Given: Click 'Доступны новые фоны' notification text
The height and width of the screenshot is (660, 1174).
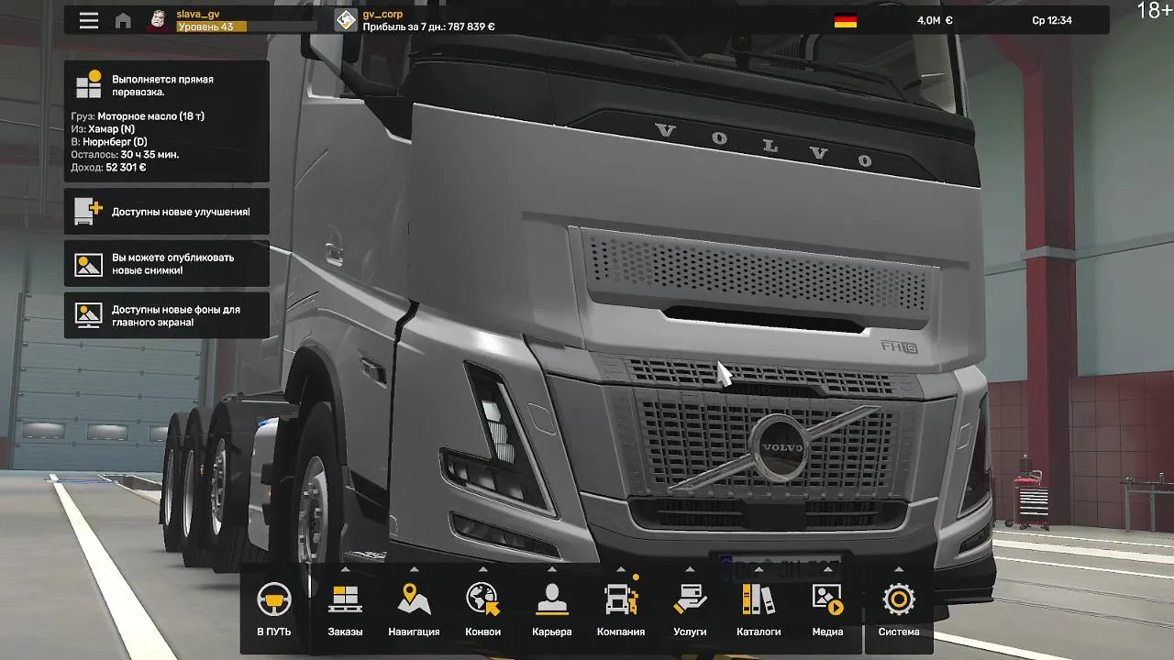Looking at the screenshot, I should coord(176,316).
